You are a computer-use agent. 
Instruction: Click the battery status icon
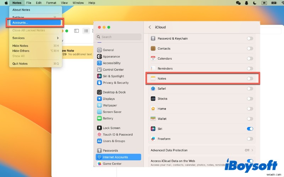coord(274,3)
